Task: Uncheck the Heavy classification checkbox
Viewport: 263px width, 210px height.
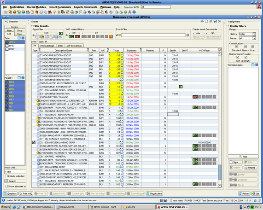Action: pos(245,47)
